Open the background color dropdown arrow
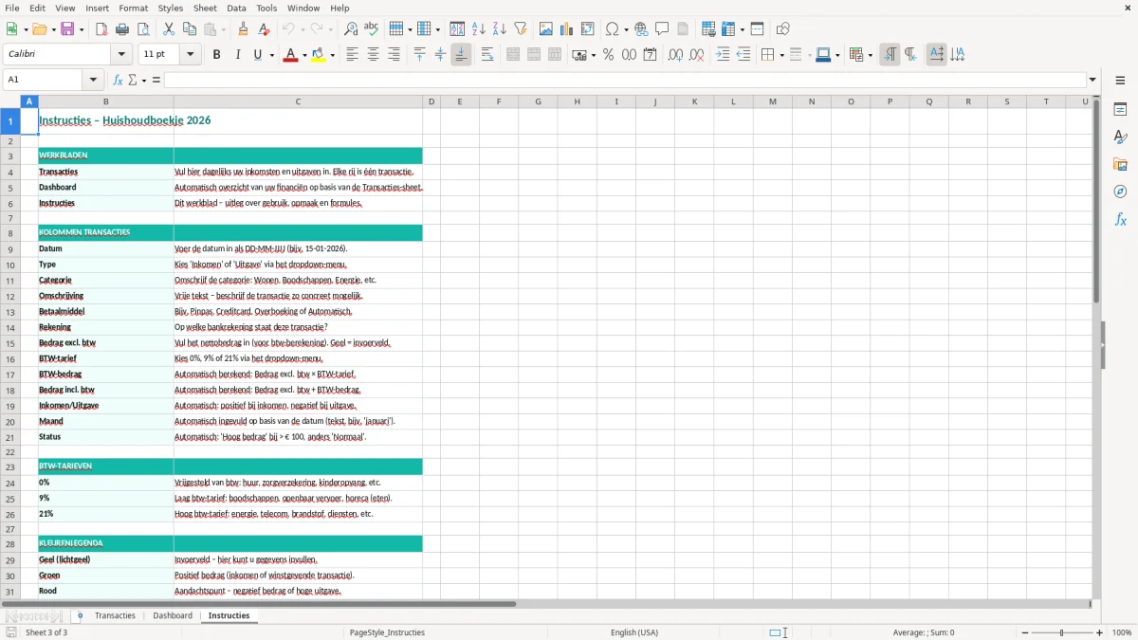Screen dimensions: 1138x640 tap(333, 55)
